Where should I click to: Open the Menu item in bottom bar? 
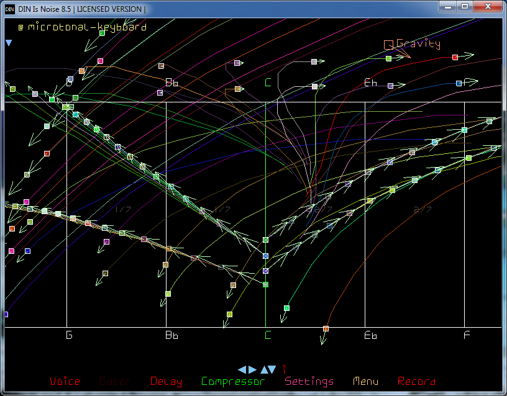click(365, 381)
